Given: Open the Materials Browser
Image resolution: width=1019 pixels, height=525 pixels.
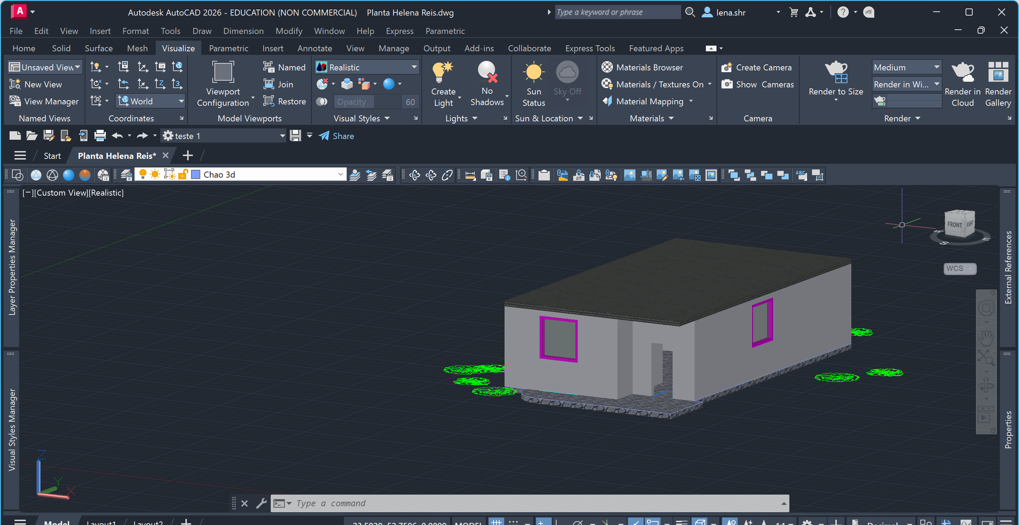Looking at the screenshot, I should click(642, 67).
